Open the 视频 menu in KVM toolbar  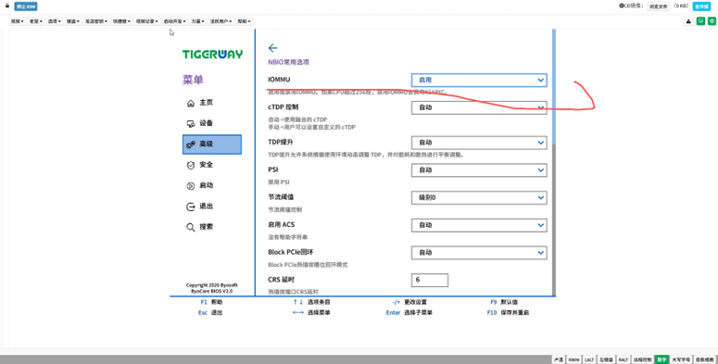pyautogui.click(x=17, y=21)
